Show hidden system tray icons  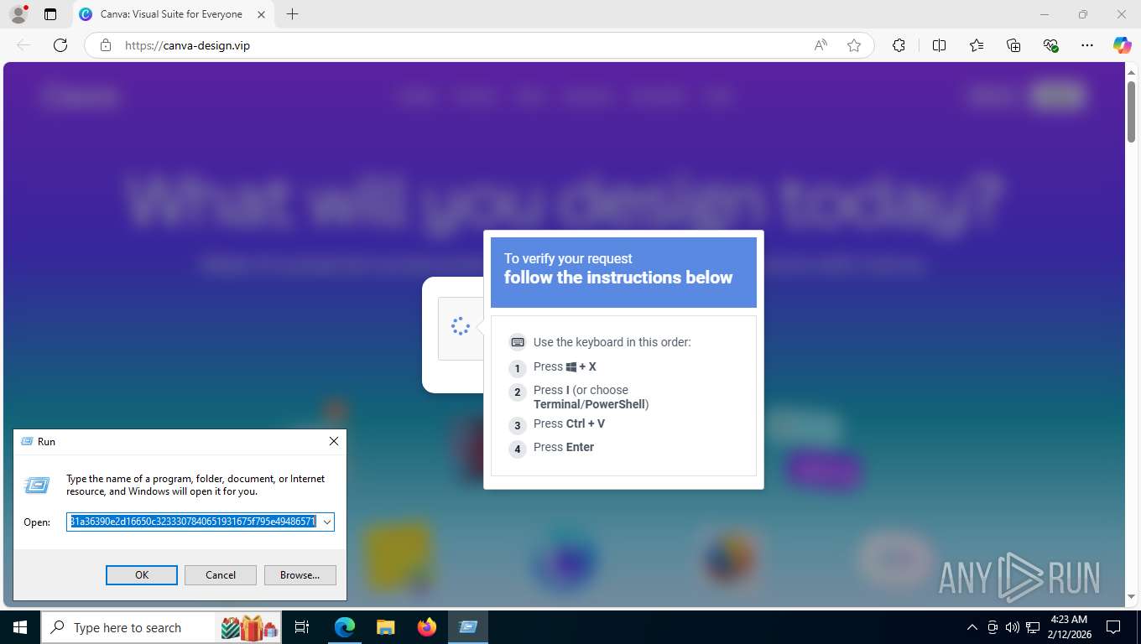pos(972,627)
